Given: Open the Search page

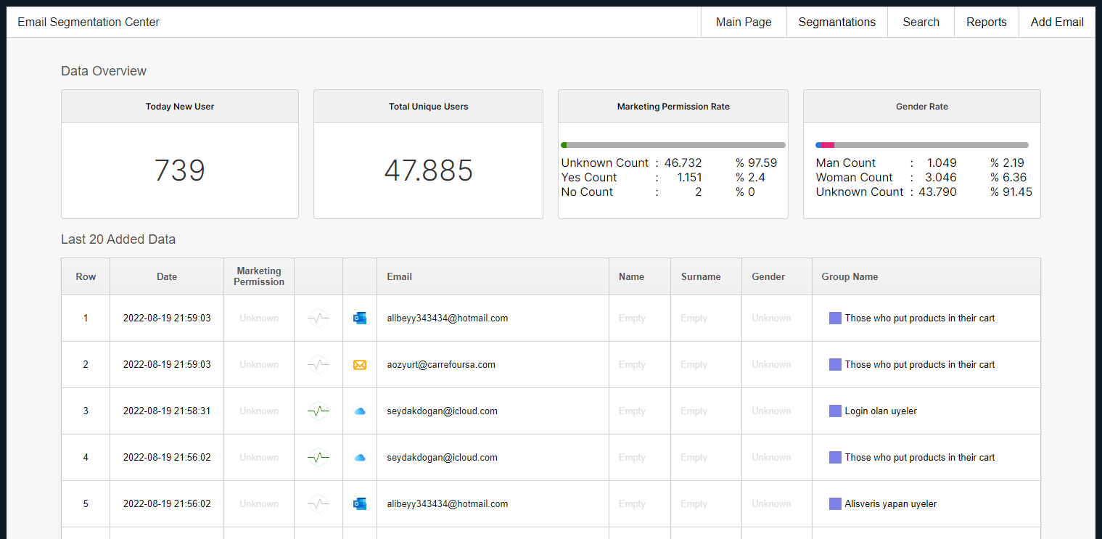Looking at the screenshot, I should [921, 22].
